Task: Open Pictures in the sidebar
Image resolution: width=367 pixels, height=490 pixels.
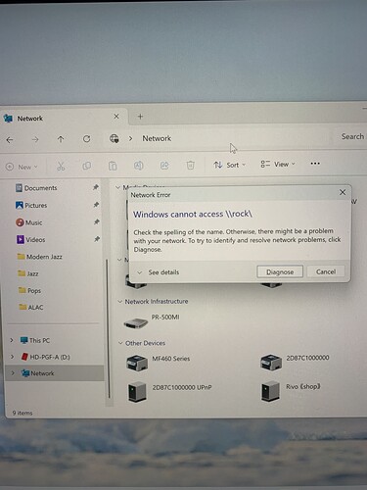Action: [x=31, y=205]
